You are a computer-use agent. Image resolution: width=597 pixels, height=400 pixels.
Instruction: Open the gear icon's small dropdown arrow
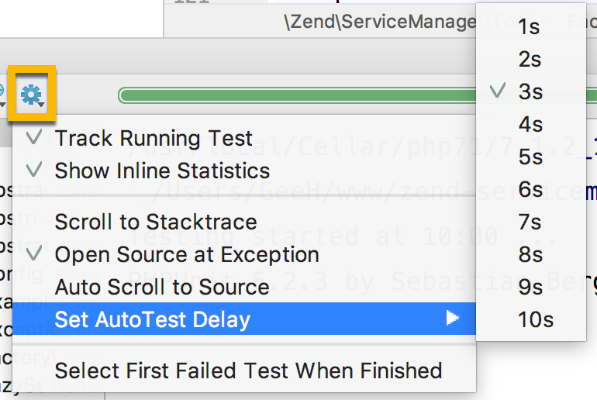41,105
